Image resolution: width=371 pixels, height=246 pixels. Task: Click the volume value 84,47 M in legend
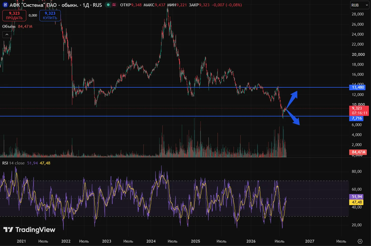pyautogui.click(x=25, y=26)
